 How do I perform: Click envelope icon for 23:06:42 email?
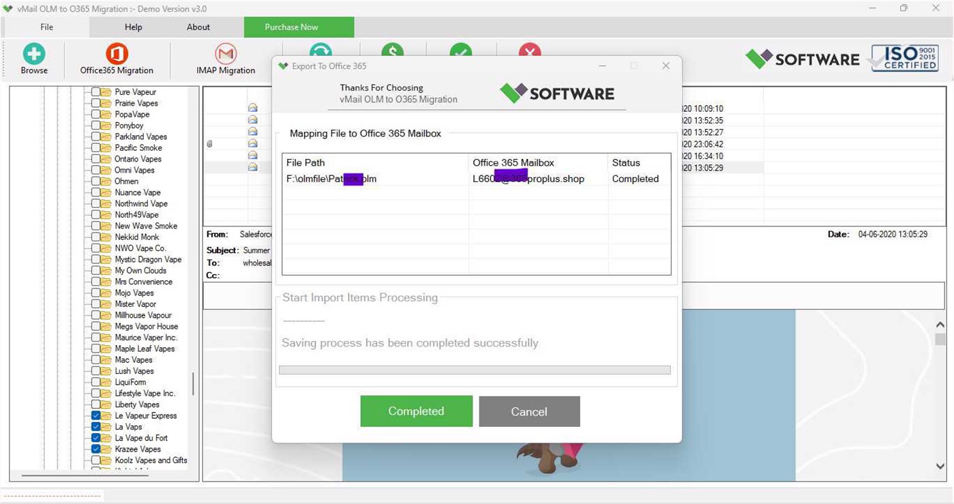252,143
